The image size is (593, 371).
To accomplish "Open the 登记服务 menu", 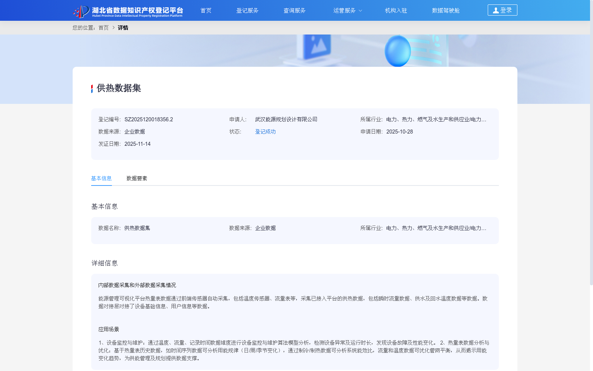I will (247, 10).
